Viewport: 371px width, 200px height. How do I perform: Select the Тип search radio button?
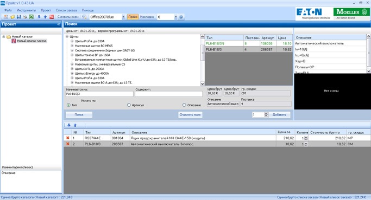point(68,105)
